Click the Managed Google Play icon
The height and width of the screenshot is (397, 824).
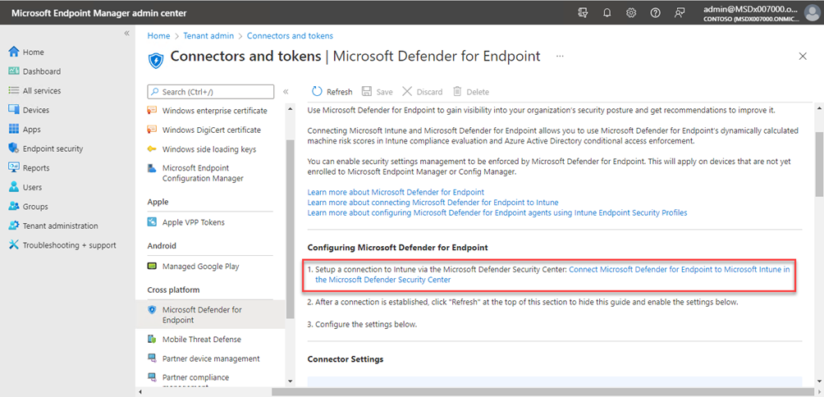point(153,267)
